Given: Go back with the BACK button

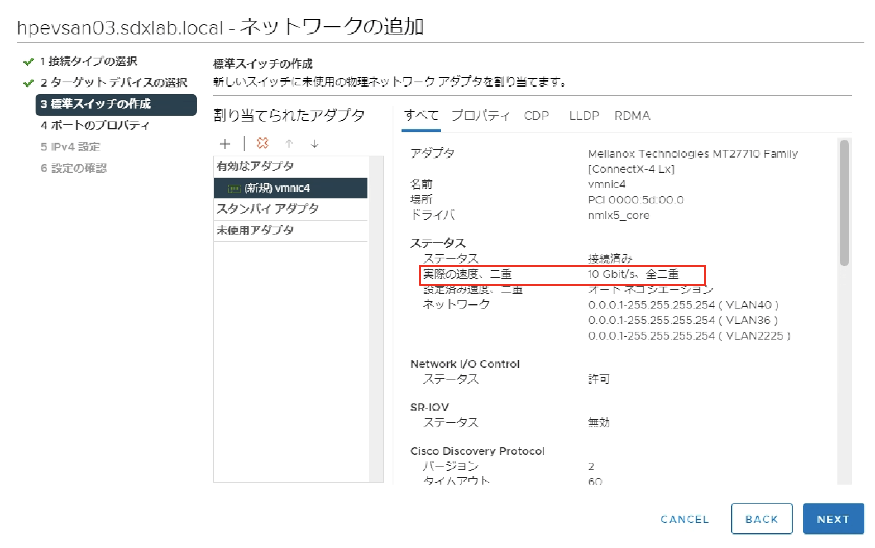Looking at the screenshot, I should [762, 519].
